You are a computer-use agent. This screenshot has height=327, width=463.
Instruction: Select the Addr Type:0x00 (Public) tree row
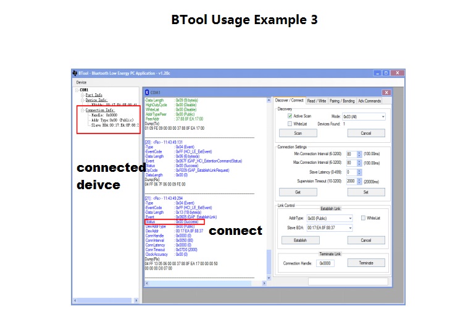pos(112,120)
